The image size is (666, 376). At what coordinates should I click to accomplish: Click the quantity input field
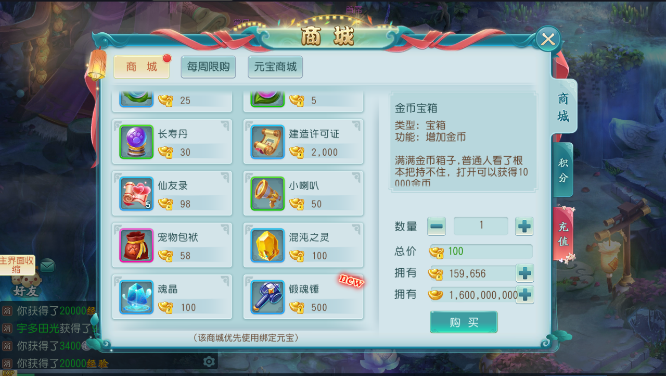tap(481, 226)
